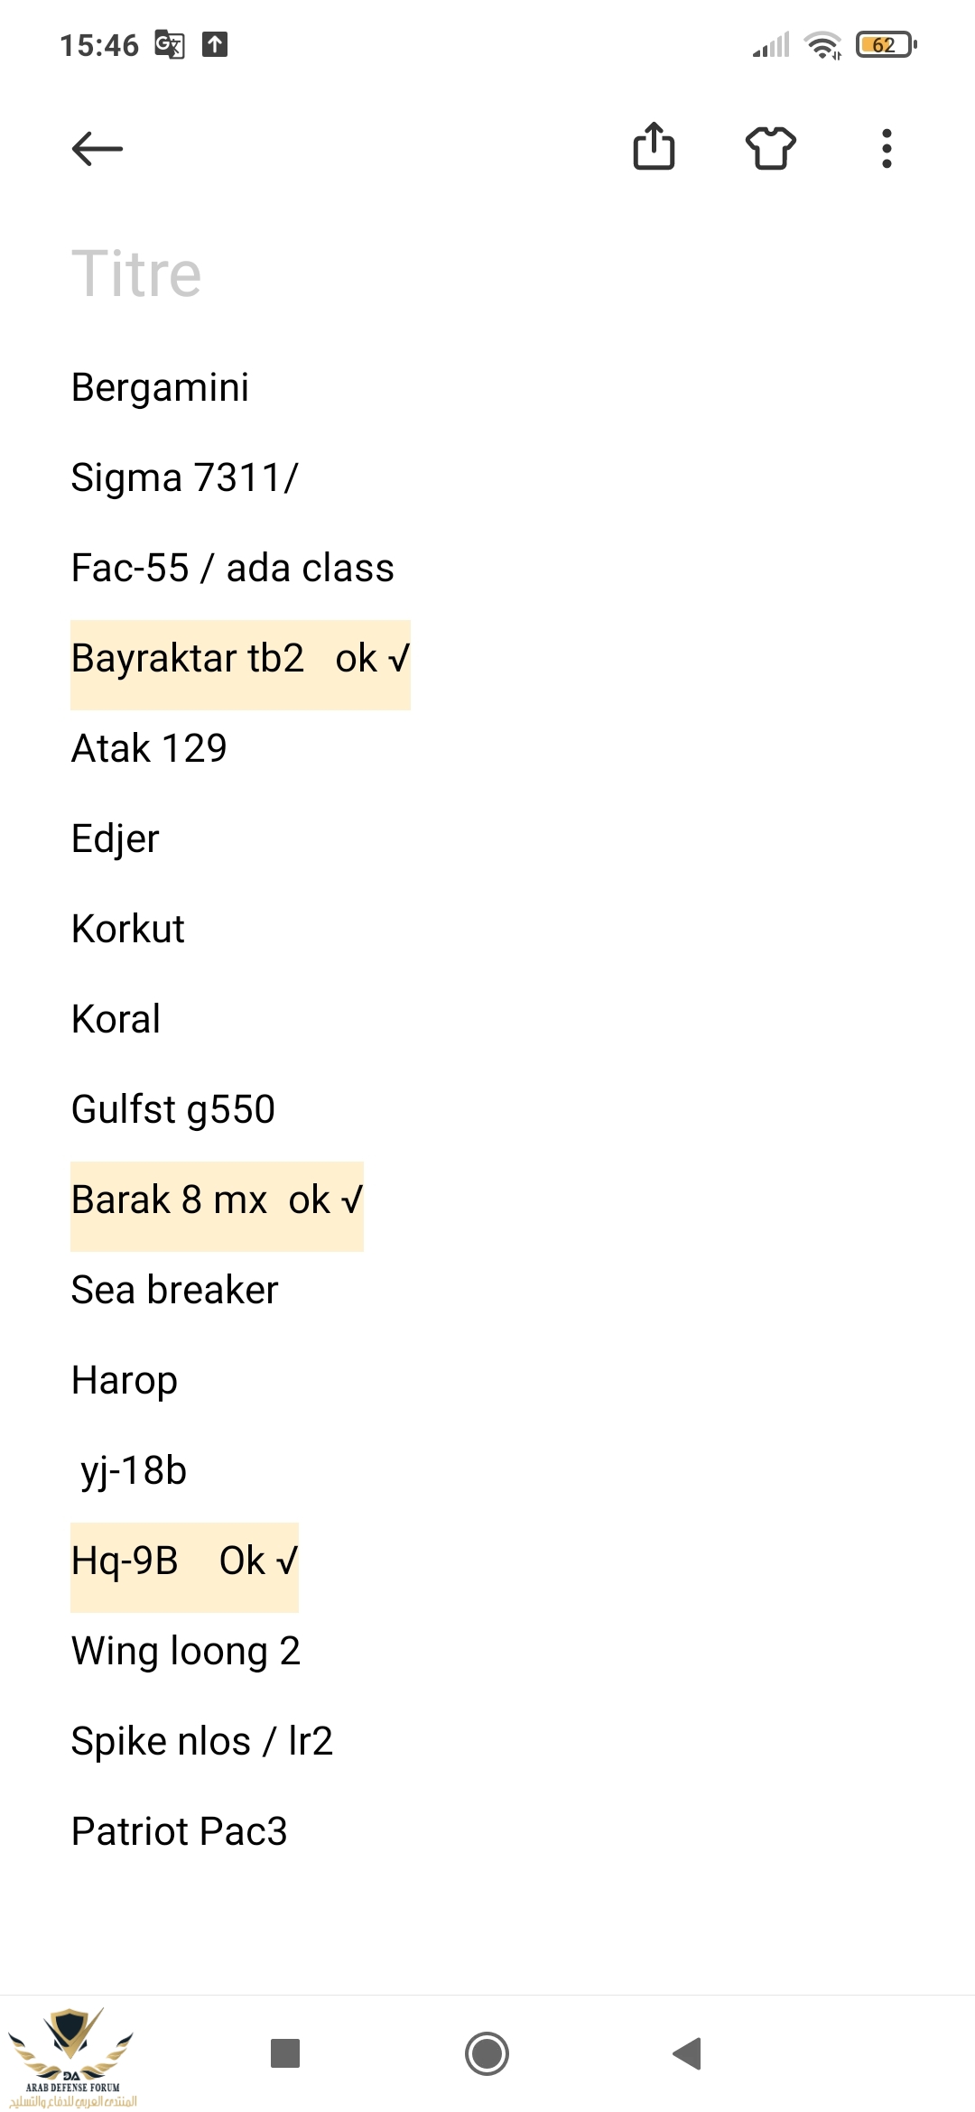
Task: Tap the Patriot Pac3 line
Action: pyautogui.click(x=179, y=1832)
